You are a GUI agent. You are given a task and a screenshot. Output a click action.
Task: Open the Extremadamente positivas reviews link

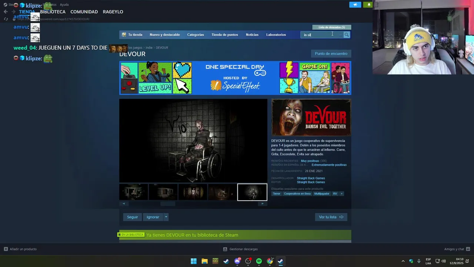(x=329, y=165)
